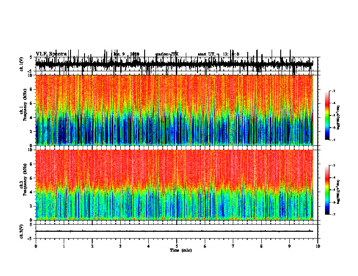Click the ch.1 frequency tick label "8"

click(32, 89)
